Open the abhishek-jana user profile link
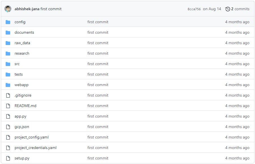Image resolution: width=255 pixels, height=164 pixels. tap(27, 9)
